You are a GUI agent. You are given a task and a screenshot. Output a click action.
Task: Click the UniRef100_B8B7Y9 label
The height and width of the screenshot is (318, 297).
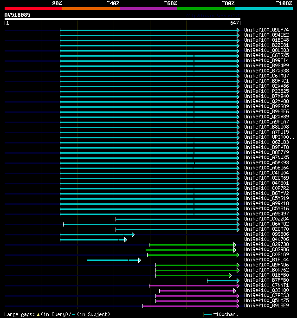click(x=266, y=152)
